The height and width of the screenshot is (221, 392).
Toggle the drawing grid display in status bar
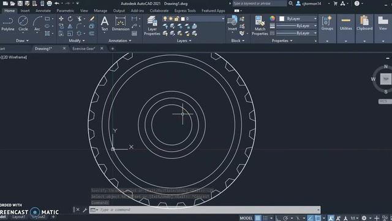click(258, 218)
